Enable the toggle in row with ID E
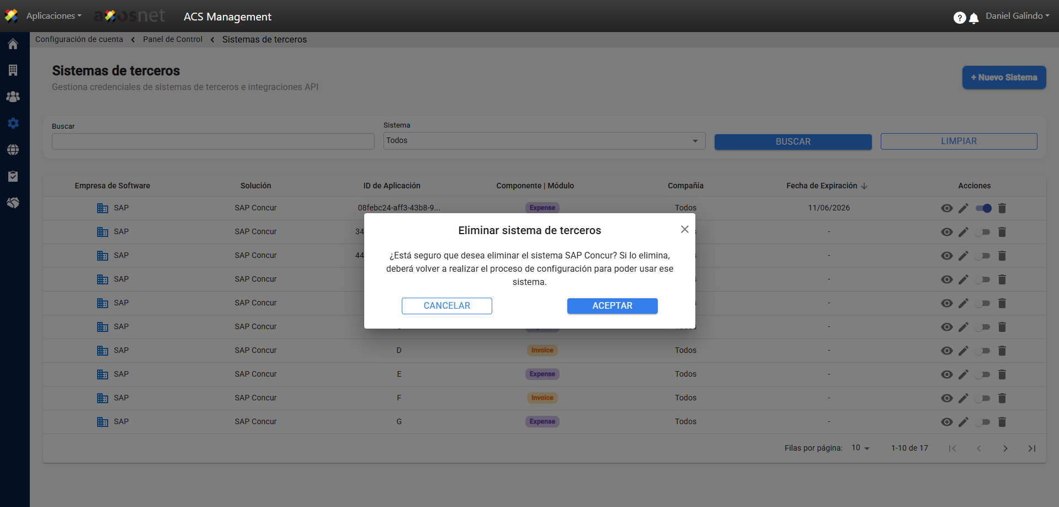 983,374
